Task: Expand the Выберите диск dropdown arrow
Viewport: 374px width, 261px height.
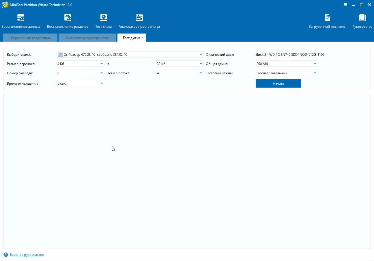Action: pos(201,55)
